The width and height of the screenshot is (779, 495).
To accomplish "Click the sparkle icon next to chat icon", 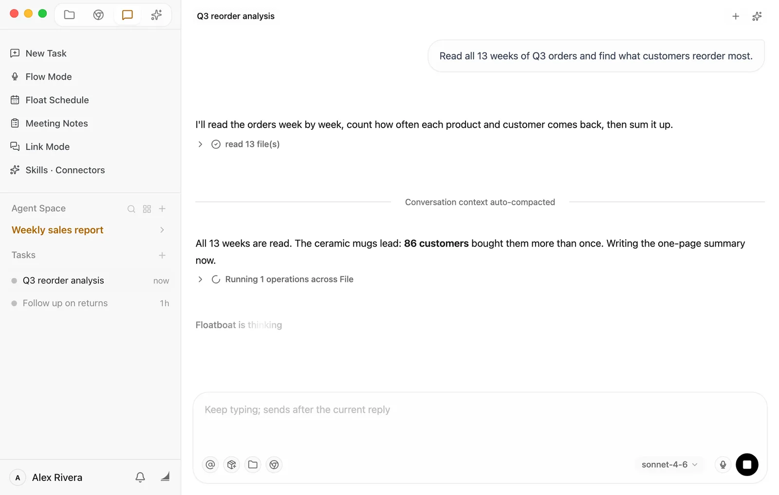I will (156, 15).
